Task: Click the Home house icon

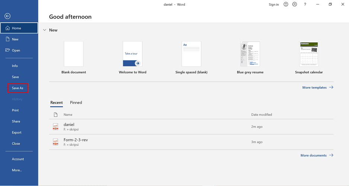Action: 7,28
